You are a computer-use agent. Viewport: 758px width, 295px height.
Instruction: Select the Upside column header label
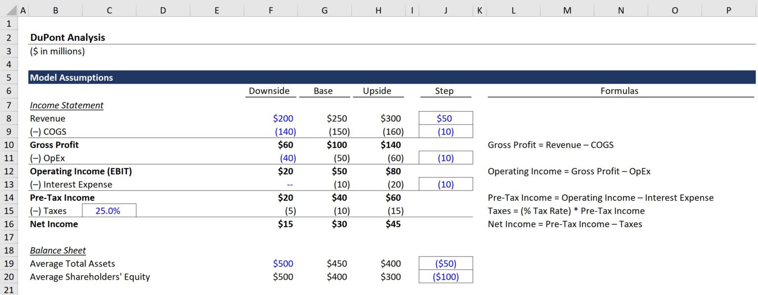click(378, 91)
